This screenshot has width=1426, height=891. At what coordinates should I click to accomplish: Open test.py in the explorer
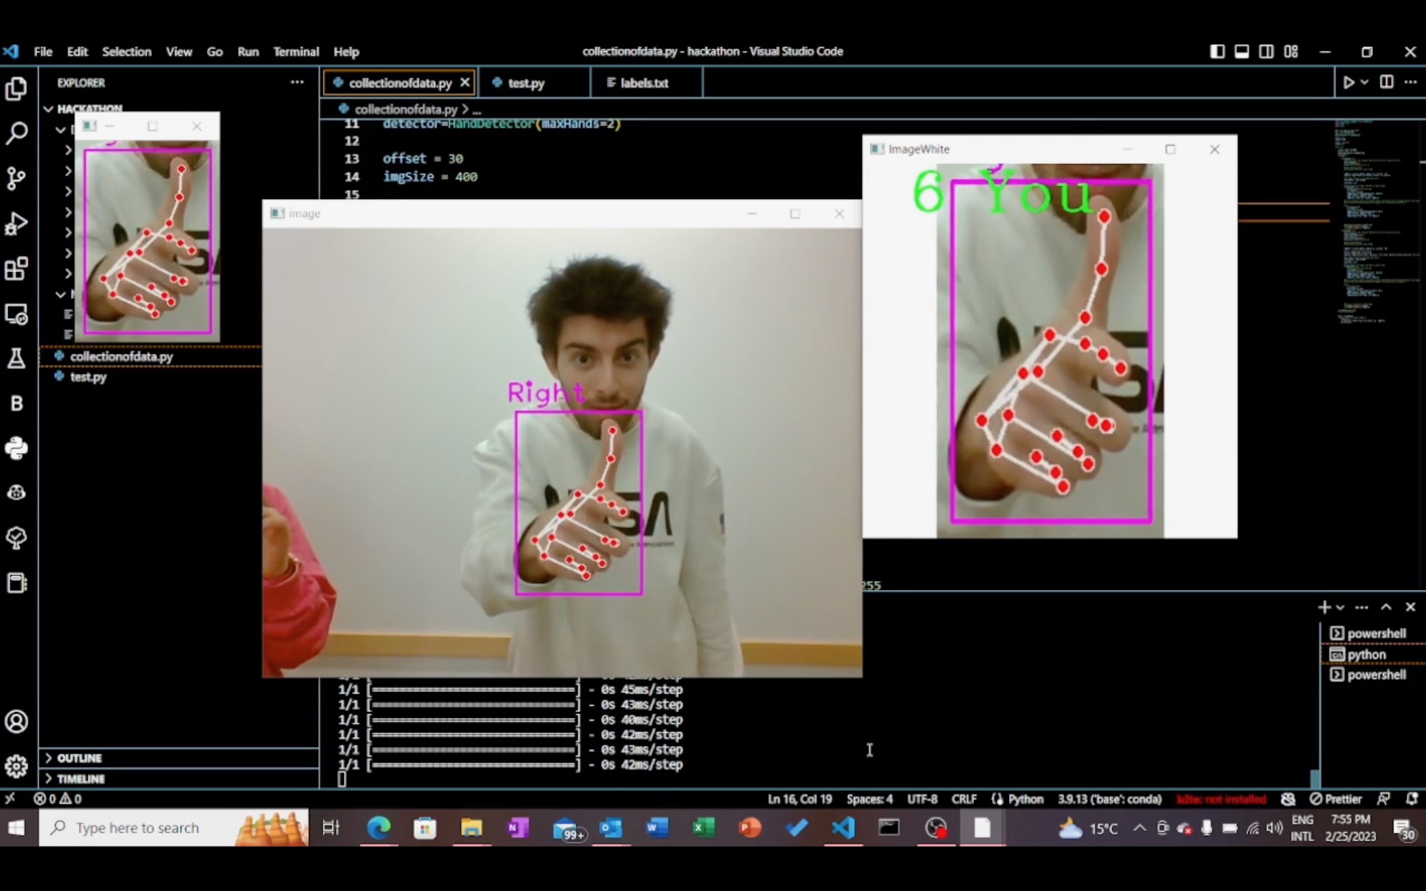click(89, 377)
